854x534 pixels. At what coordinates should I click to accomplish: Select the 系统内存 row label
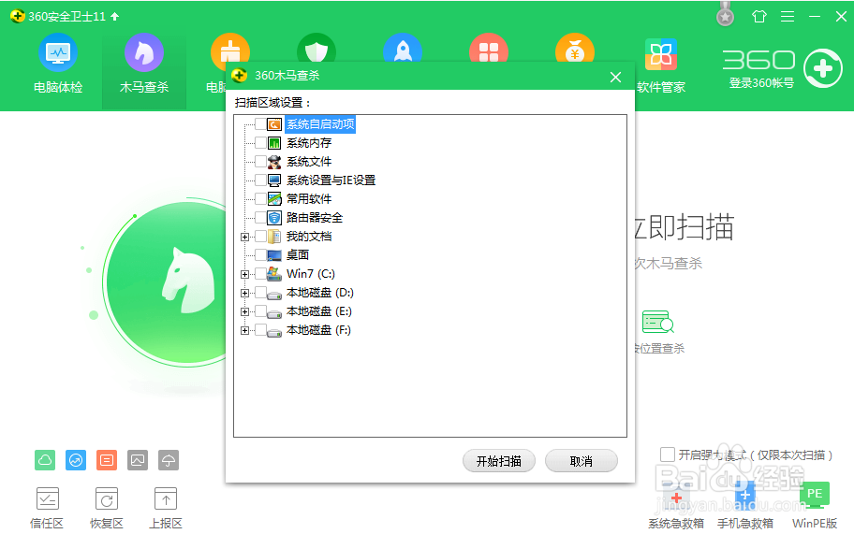coord(309,143)
